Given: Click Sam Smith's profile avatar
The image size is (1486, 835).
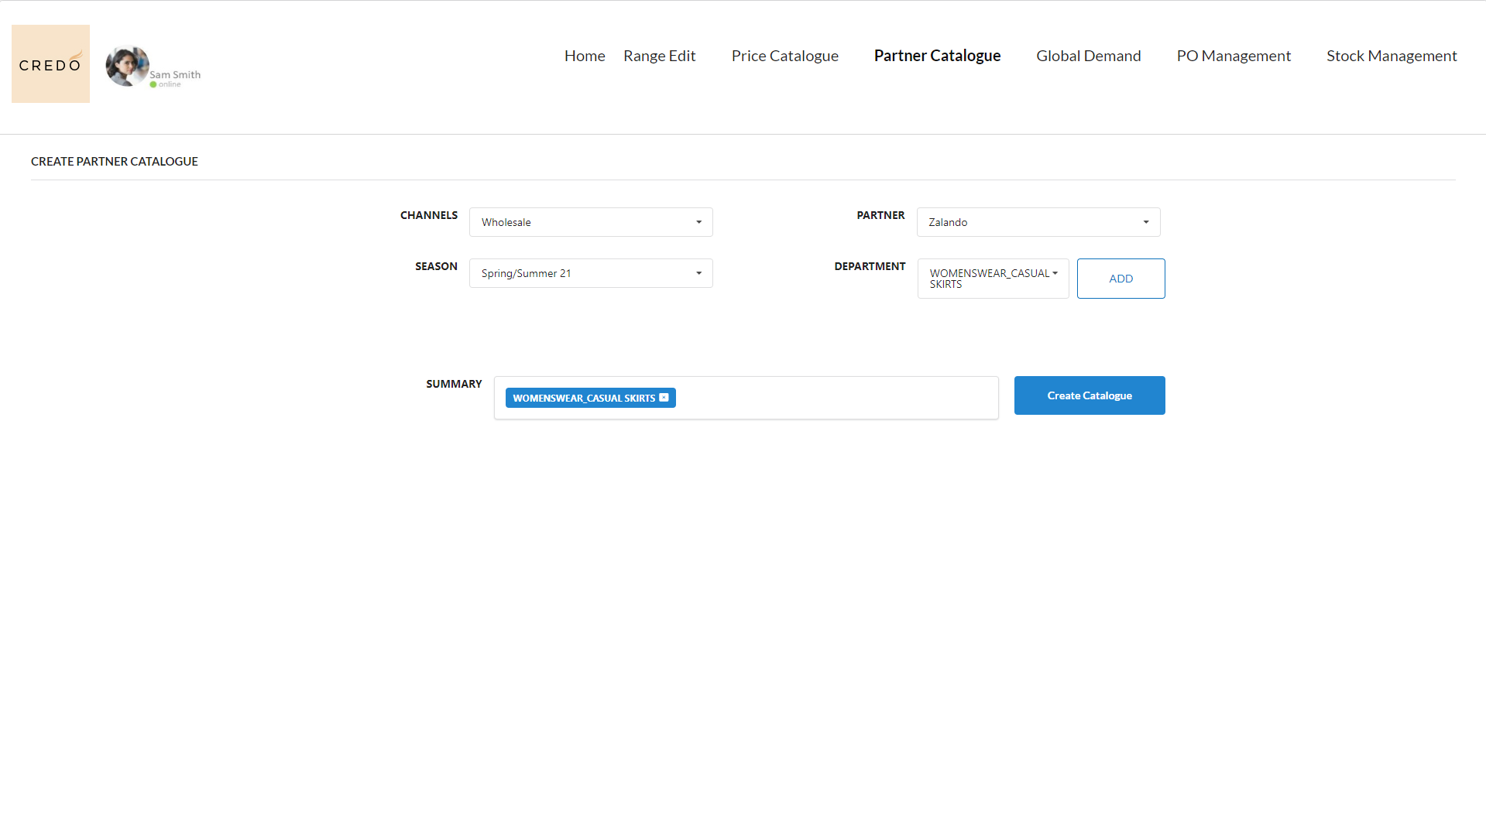Looking at the screenshot, I should [x=126, y=66].
